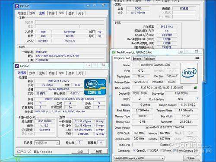Click the 三级 cache 3 MBytes value
This screenshot has height=162, width=216.
83,134
